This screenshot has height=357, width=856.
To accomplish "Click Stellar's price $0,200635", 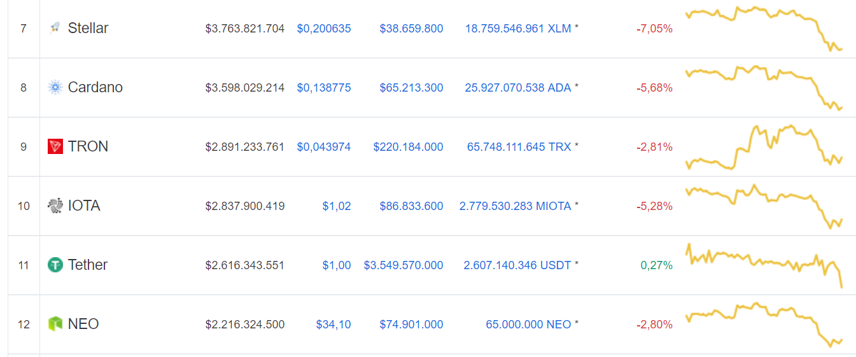I will coord(324,28).
